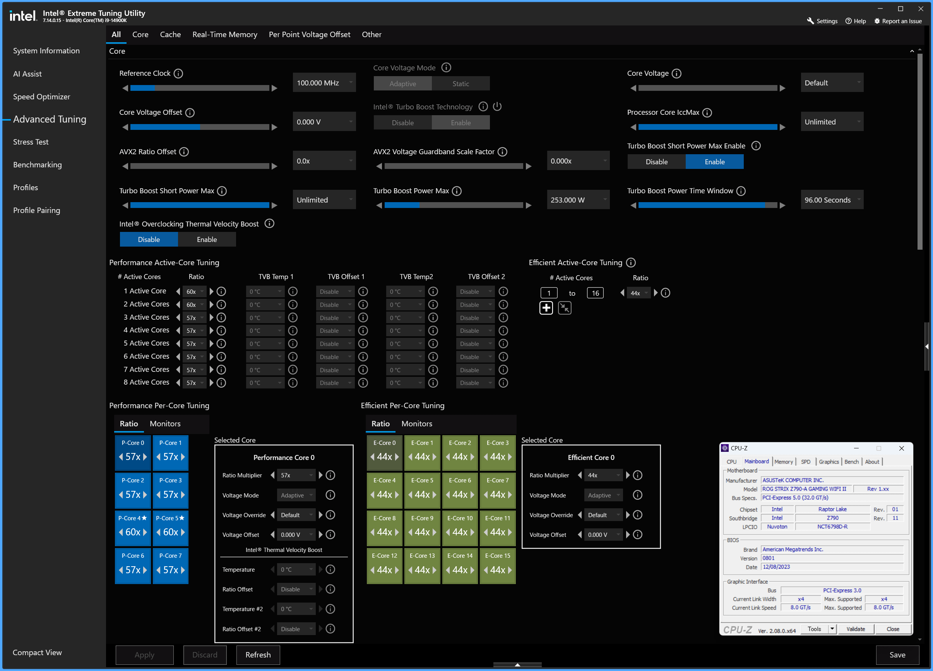This screenshot has width=933, height=671.
Task: Open Help from the title bar
Action: tap(856, 21)
